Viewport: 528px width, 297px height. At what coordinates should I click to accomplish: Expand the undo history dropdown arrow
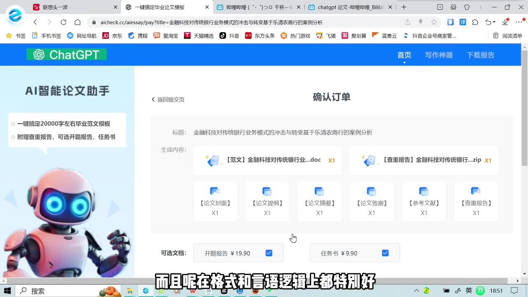click(x=494, y=22)
